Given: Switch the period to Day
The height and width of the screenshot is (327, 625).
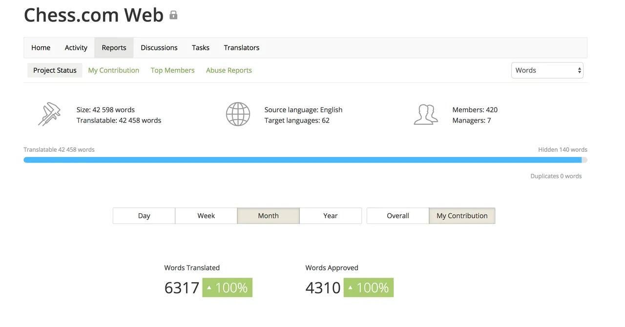Looking at the screenshot, I should click(144, 216).
